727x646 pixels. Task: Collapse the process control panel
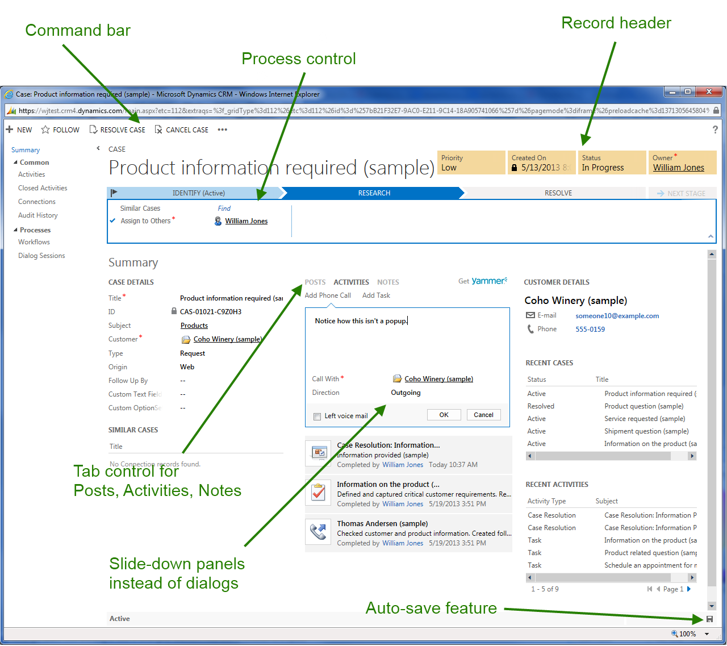(x=710, y=236)
